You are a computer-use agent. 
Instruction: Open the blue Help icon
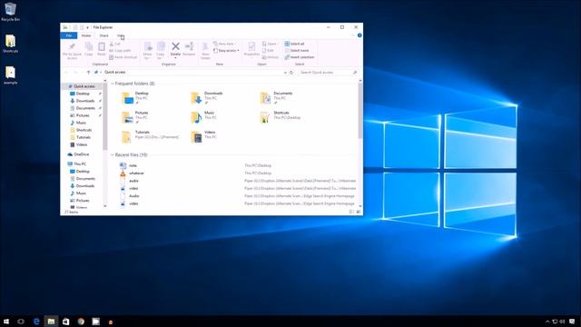coord(359,35)
